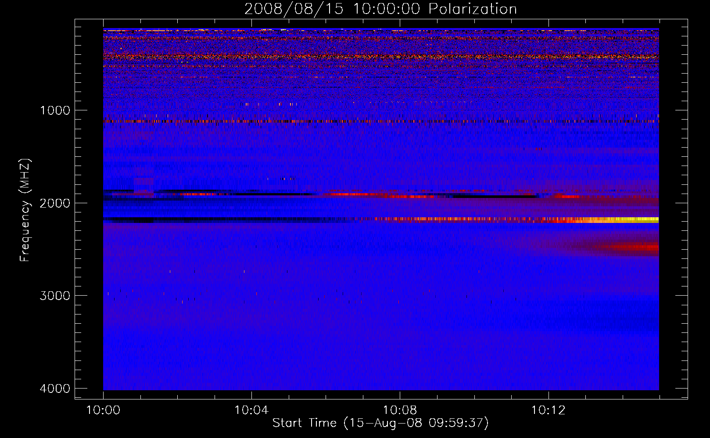Viewport: 710px width, 438px height.
Task: Click the 3000 frequency tick label
Action: 55,296
